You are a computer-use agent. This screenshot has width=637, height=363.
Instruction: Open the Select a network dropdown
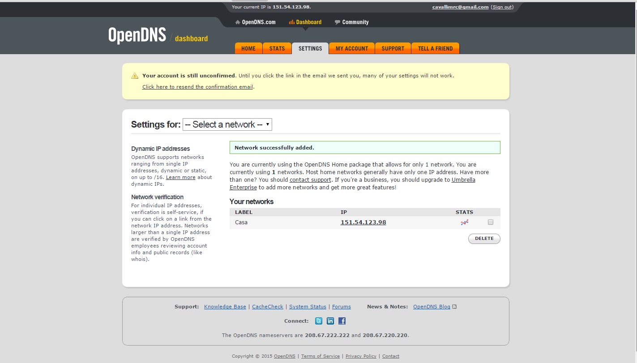pyautogui.click(x=227, y=124)
